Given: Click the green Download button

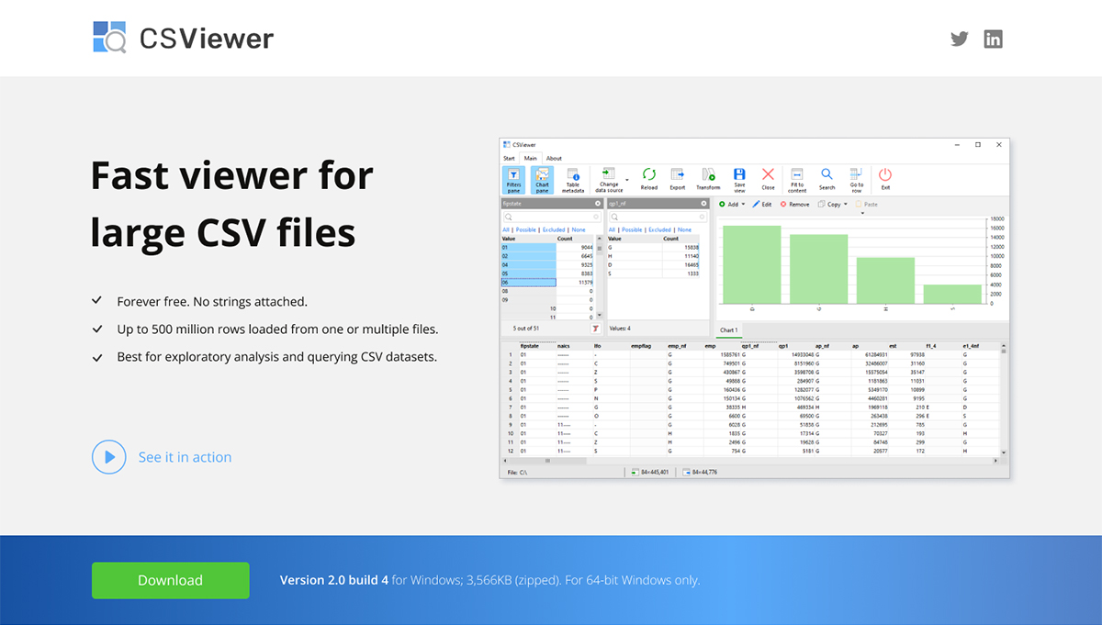Looking at the screenshot, I should [170, 580].
